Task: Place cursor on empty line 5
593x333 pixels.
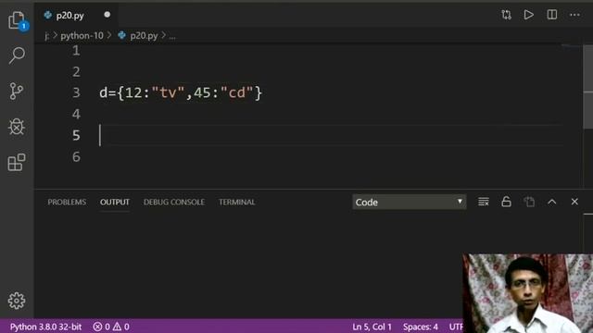Action: 331,135
